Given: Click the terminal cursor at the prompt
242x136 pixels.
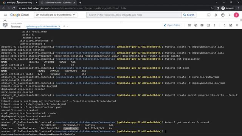Looking at the screenshot, I should [166, 131].
